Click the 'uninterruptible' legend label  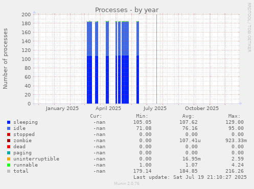coord(36,159)
